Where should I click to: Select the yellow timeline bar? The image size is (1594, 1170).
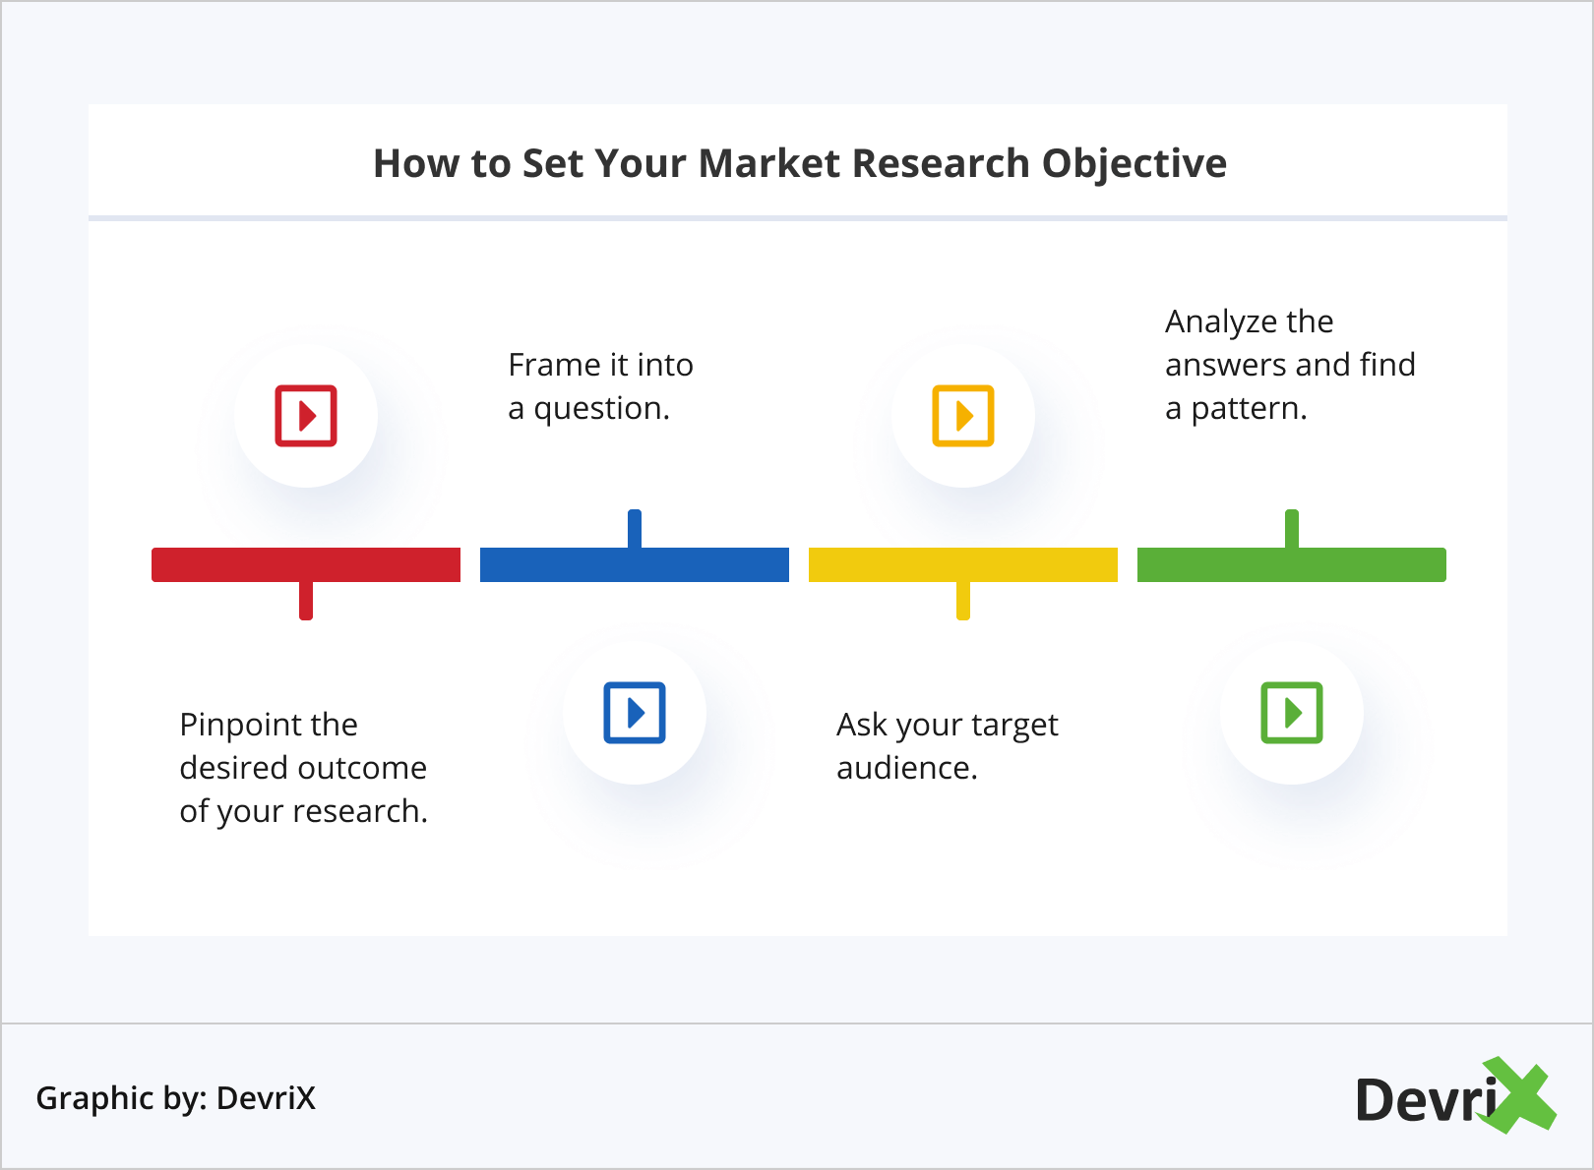[963, 564]
